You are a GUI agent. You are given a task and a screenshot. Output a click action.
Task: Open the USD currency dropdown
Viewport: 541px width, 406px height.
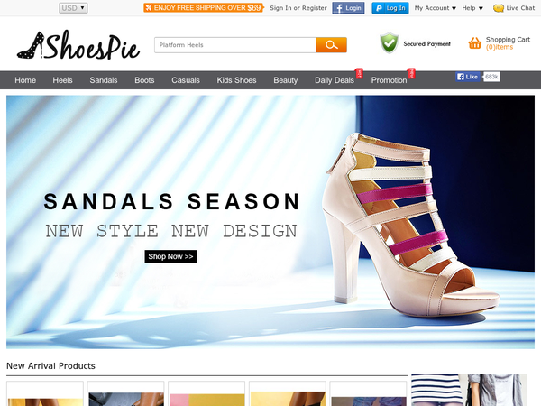coord(73,8)
